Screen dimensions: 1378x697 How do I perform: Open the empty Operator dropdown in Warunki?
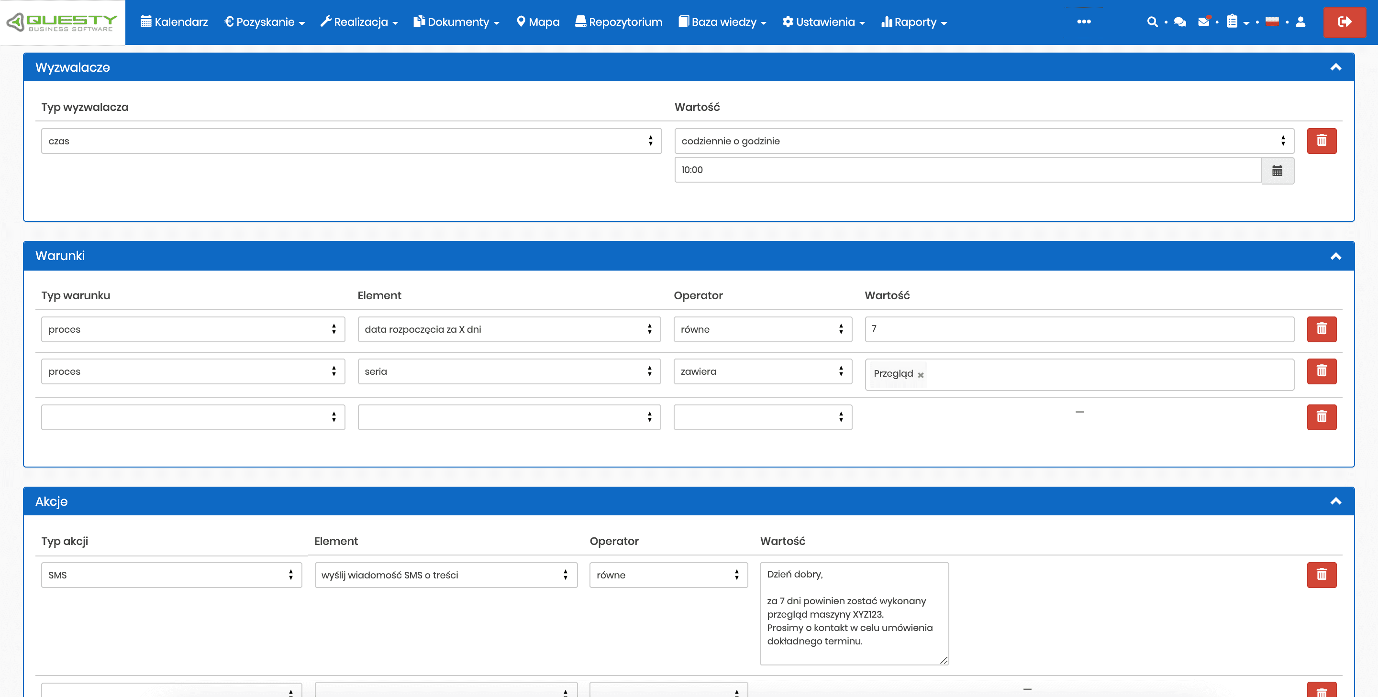pos(763,417)
